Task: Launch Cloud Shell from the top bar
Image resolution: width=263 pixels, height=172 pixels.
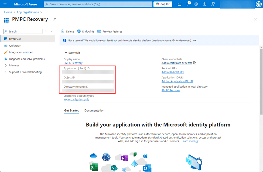Action: coord(179,4)
